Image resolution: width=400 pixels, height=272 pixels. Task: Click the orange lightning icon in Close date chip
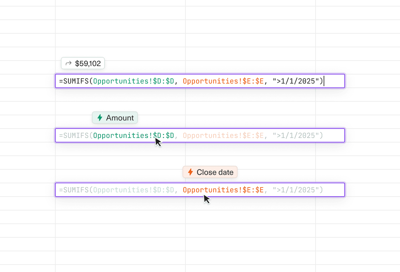pos(190,172)
